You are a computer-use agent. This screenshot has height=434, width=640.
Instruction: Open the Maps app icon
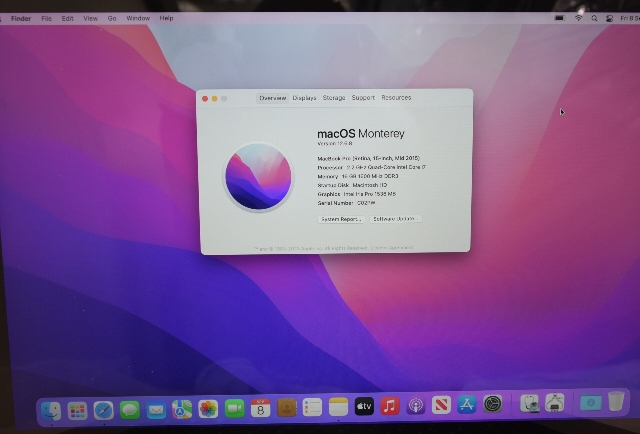pos(182,409)
